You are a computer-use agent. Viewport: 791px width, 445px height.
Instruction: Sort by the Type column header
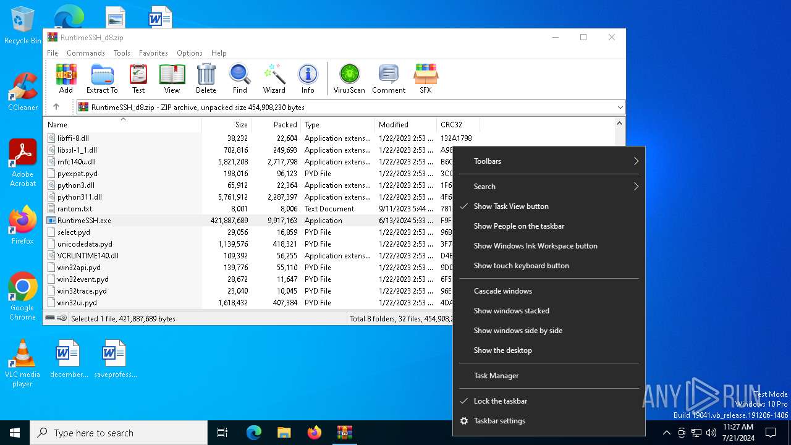pyautogui.click(x=337, y=124)
